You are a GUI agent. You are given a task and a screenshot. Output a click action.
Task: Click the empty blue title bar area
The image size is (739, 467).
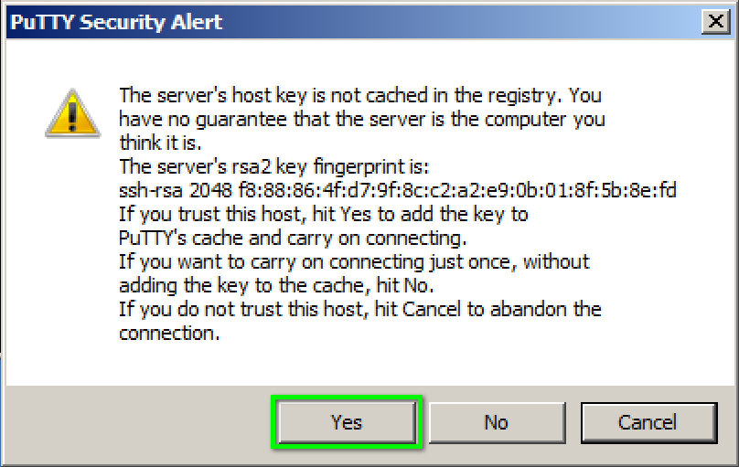pyautogui.click(x=462, y=22)
